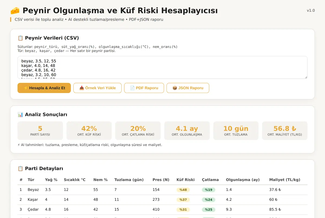Click the AI tahminleri note text
The width and height of the screenshot is (325, 218).
click(x=90, y=145)
